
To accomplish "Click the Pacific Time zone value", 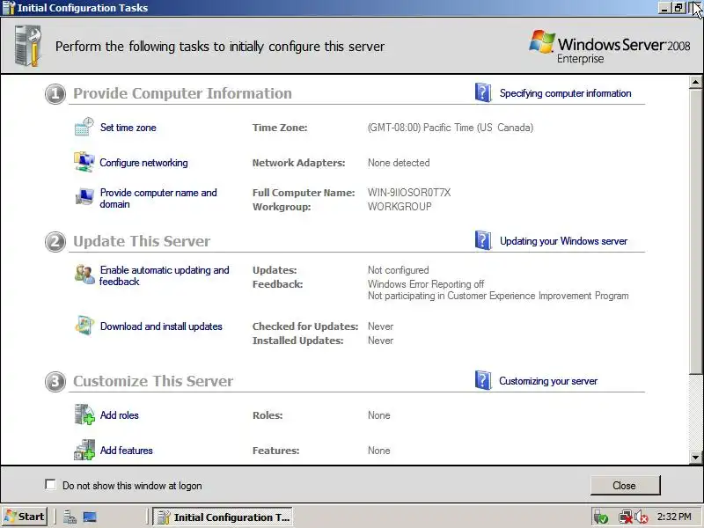I will coord(451,128).
